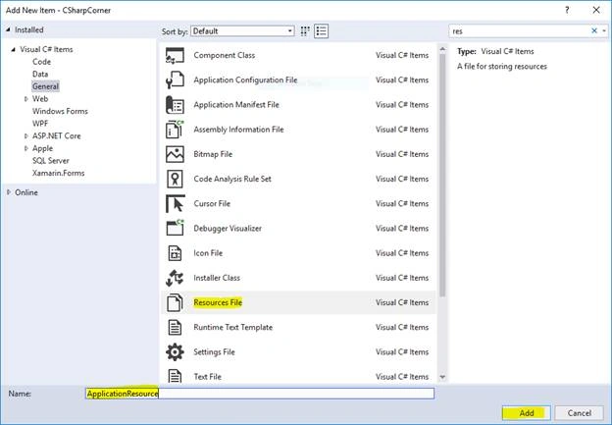Select the Installer Class icon
Image resolution: width=612 pixels, height=425 pixels.
coord(175,278)
